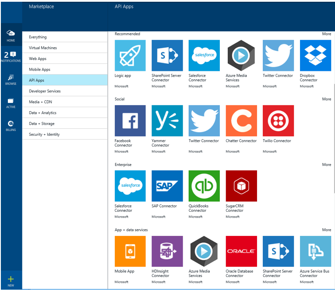This screenshot has height=291, width=335.
Task: Open the Yammer Connector icon
Action: [x=167, y=121]
